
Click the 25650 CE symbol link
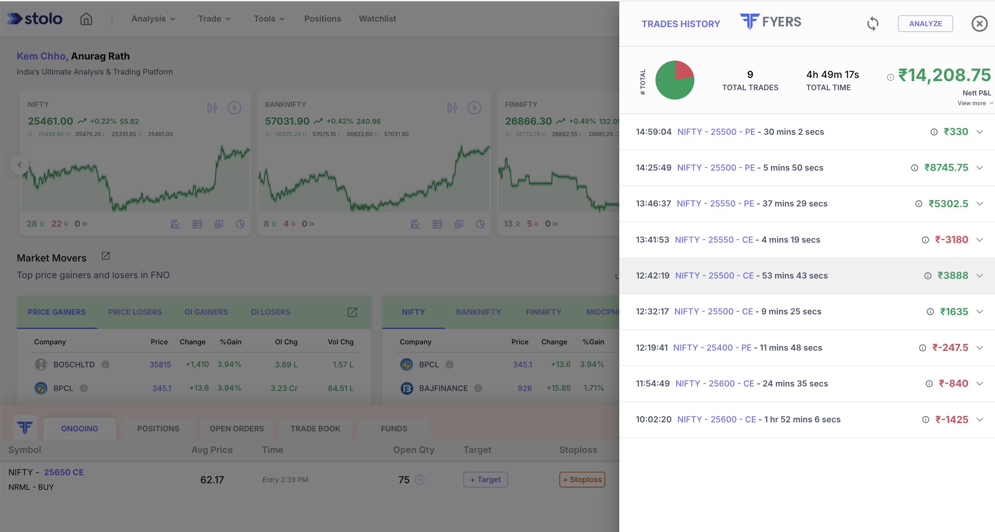[64, 472]
